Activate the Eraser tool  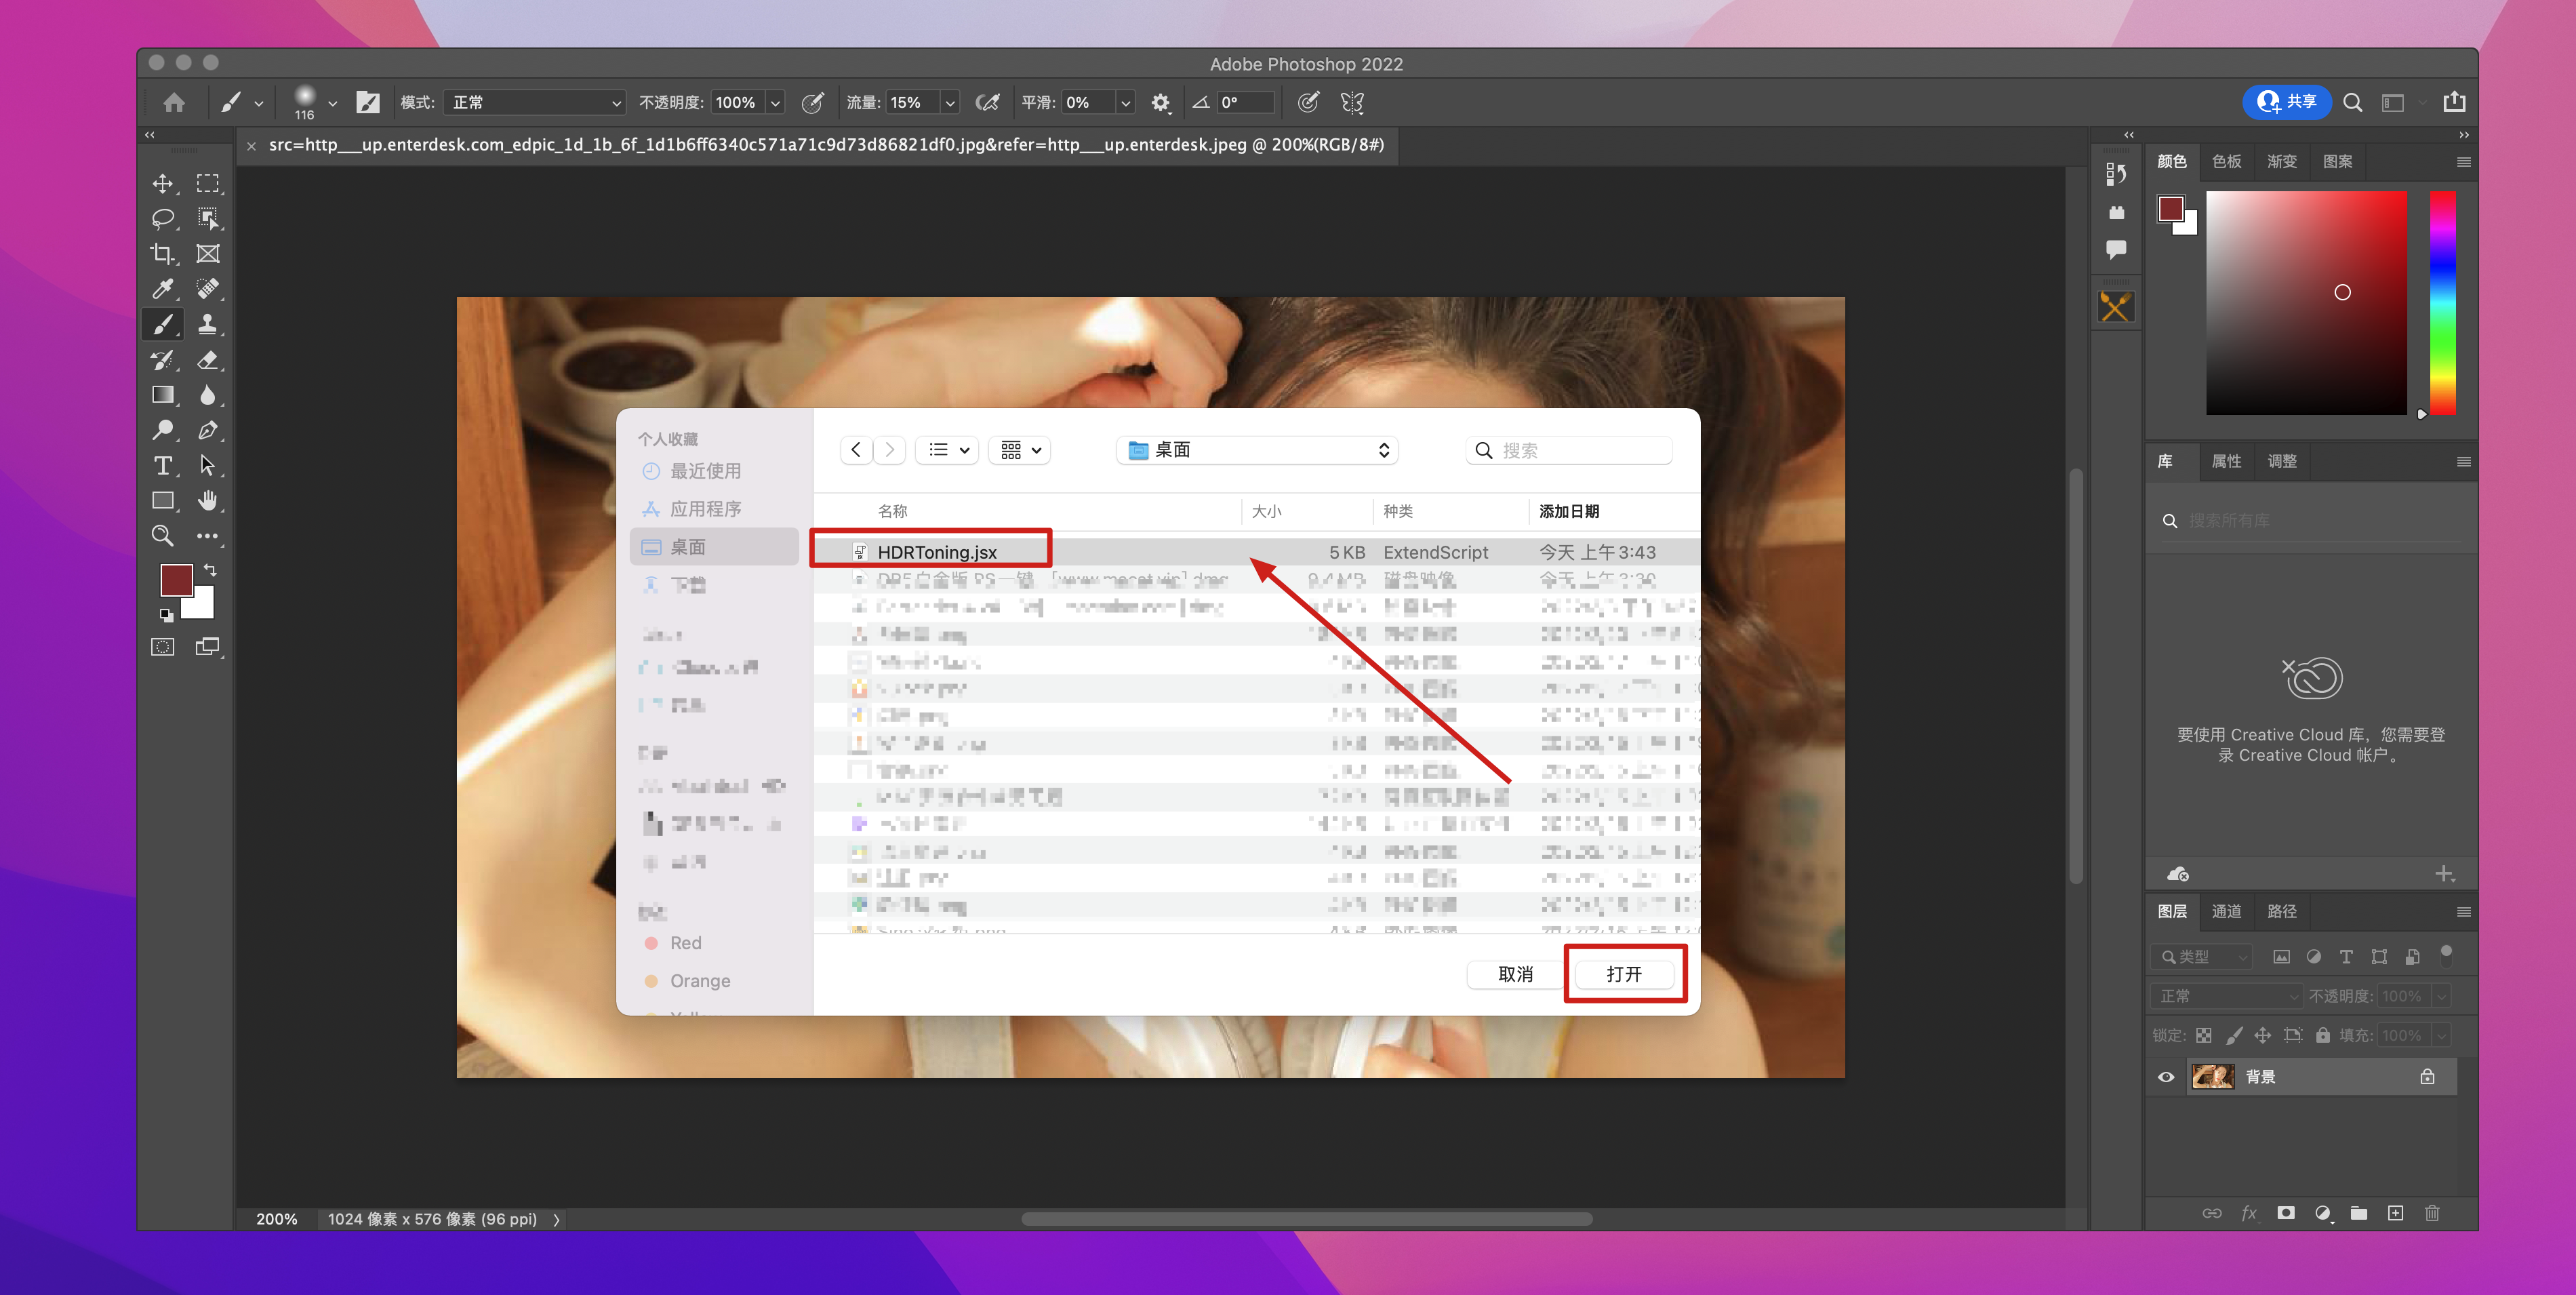point(207,360)
